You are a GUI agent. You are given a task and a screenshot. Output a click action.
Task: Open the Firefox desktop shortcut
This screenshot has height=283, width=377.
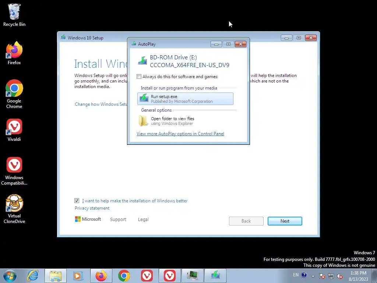[14, 53]
